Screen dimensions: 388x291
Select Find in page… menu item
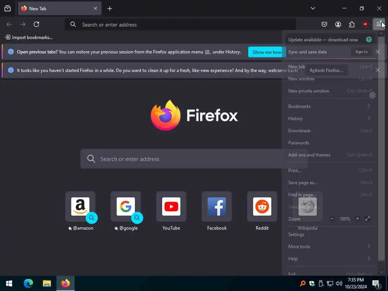[330, 195]
